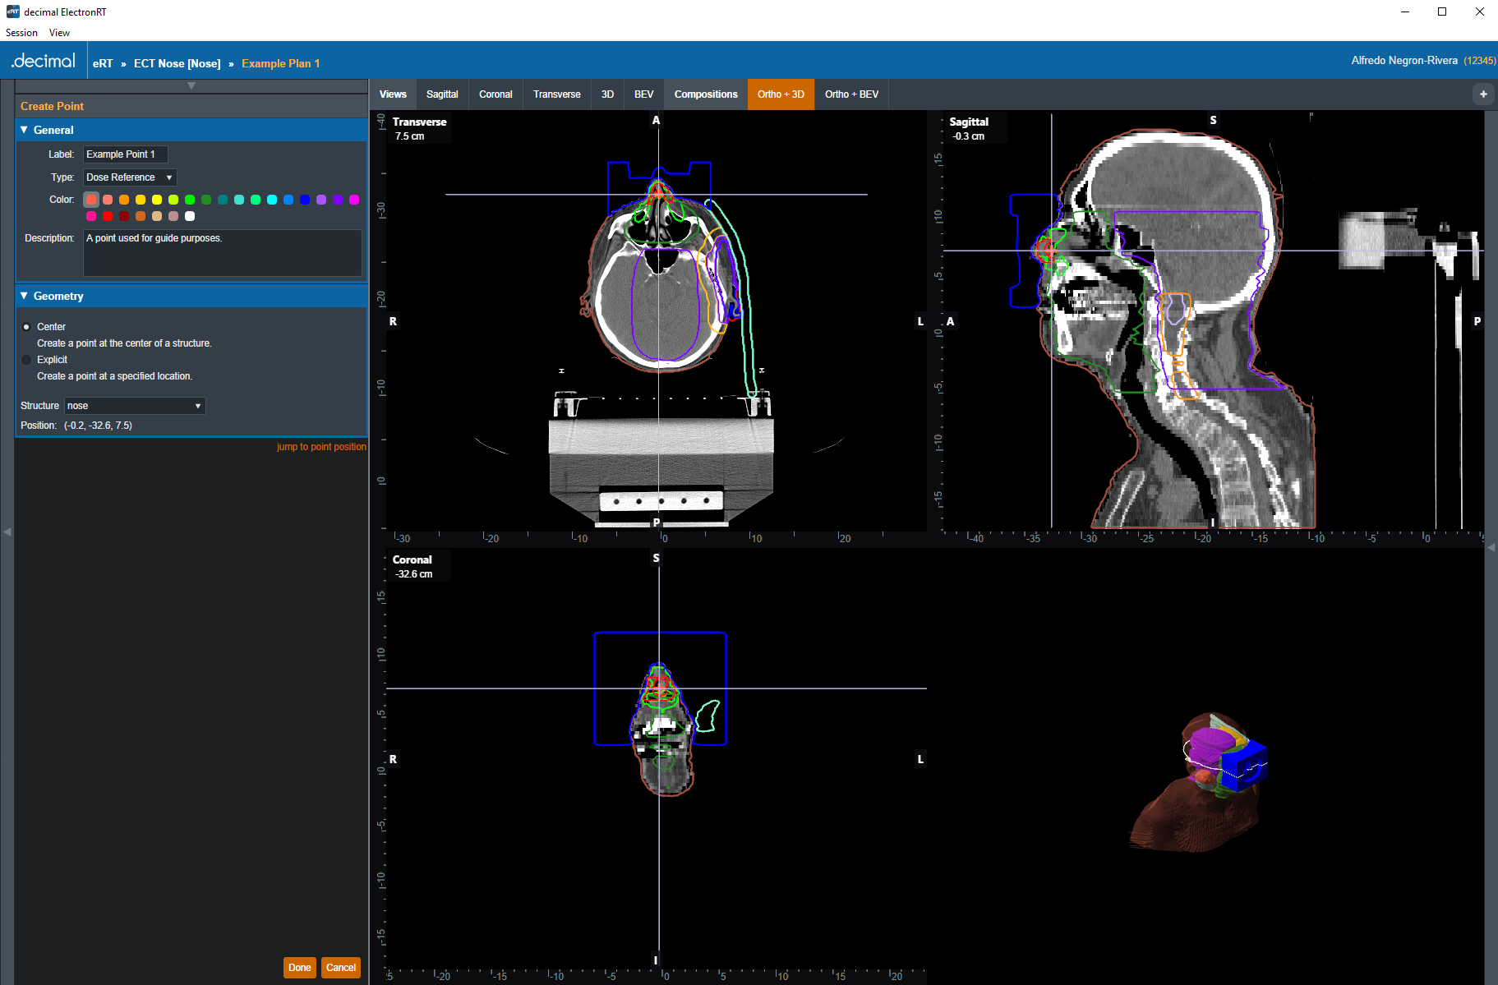The width and height of the screenshot is (1498, 985).
Task: Select the white color swatch
Action: point(190,216)
